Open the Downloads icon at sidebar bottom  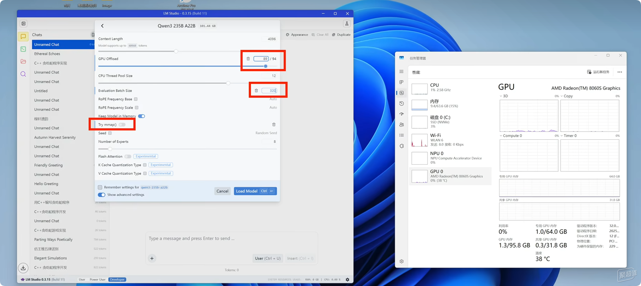(23, 268)
